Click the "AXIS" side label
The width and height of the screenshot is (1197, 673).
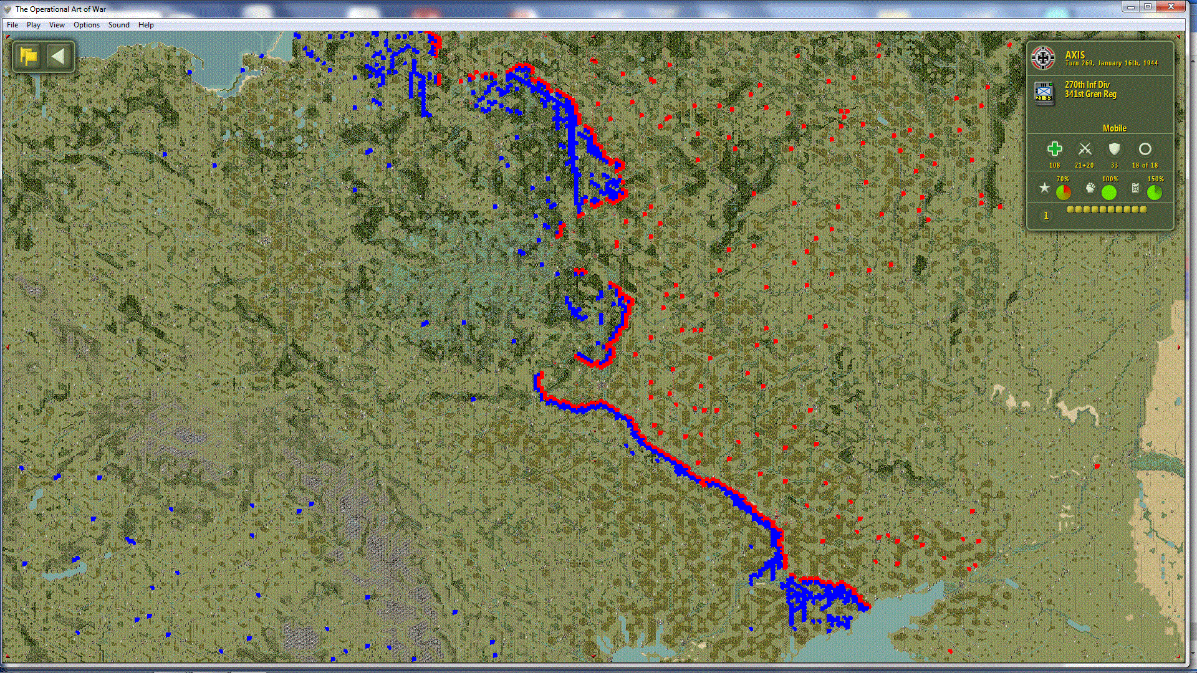(x=1075, y=55)
